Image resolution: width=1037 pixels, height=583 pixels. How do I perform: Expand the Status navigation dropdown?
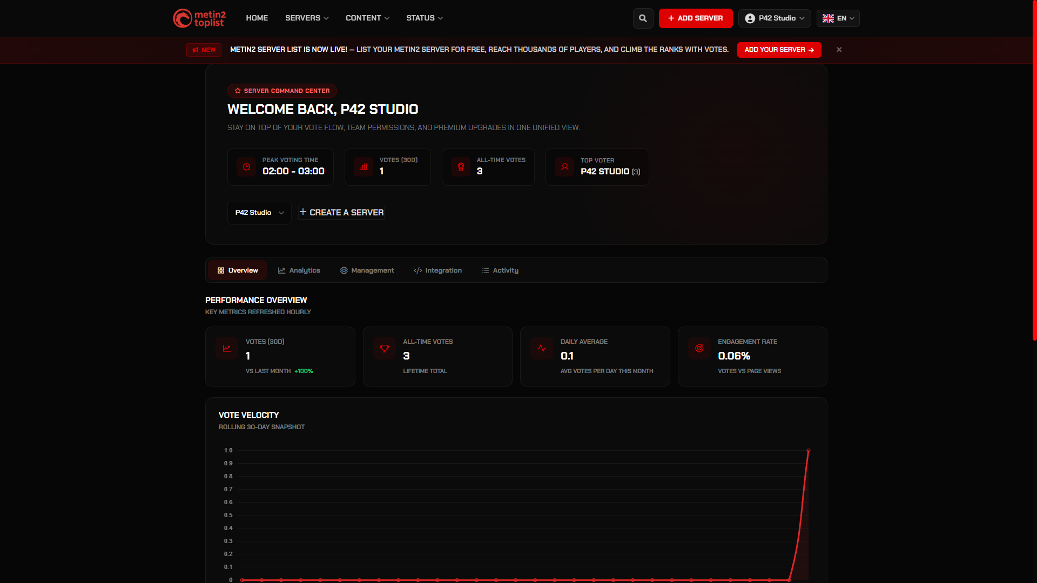click(425, 18)
